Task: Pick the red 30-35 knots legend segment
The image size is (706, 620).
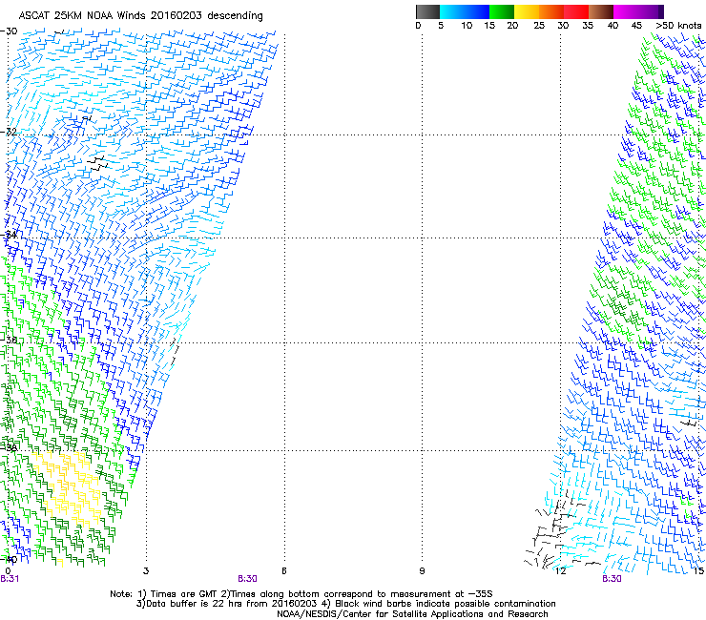Action: click(576, 11)
